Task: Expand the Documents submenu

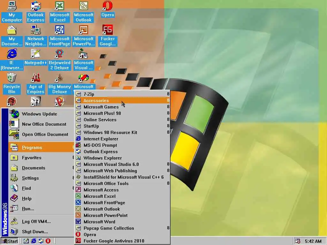Action: pos(41,168)
